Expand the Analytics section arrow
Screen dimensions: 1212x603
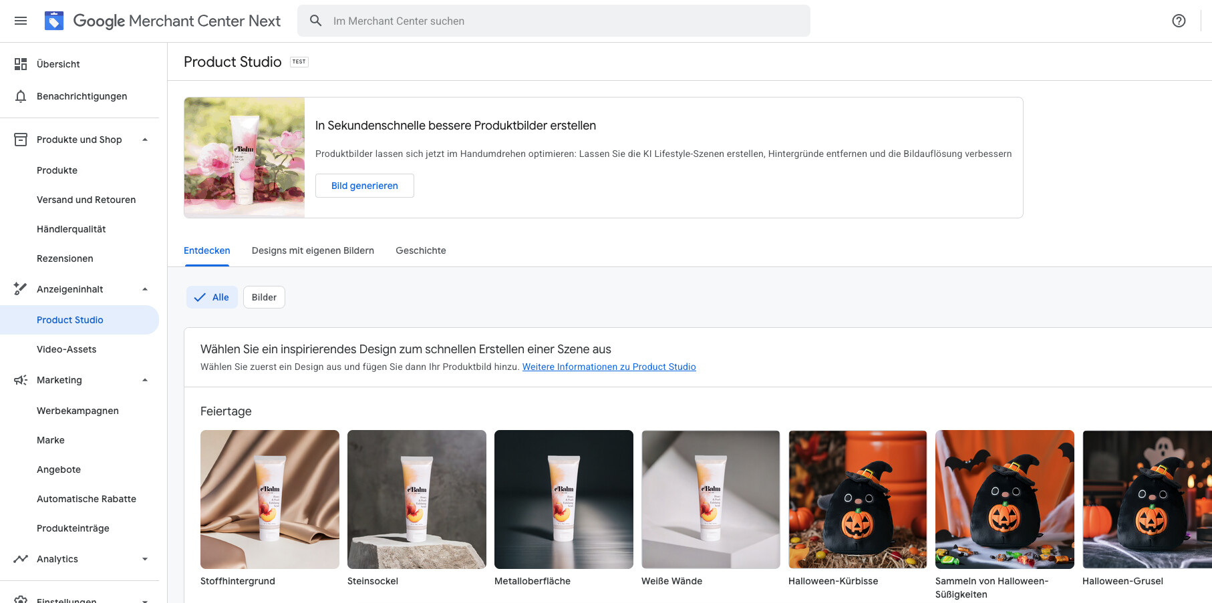[145, 559]
